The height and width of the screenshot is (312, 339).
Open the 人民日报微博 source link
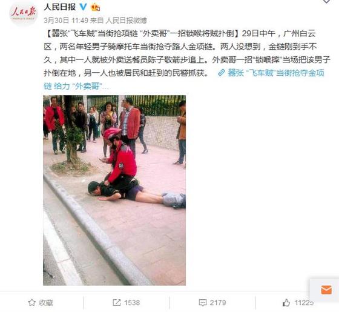click(x=127, y=21)
